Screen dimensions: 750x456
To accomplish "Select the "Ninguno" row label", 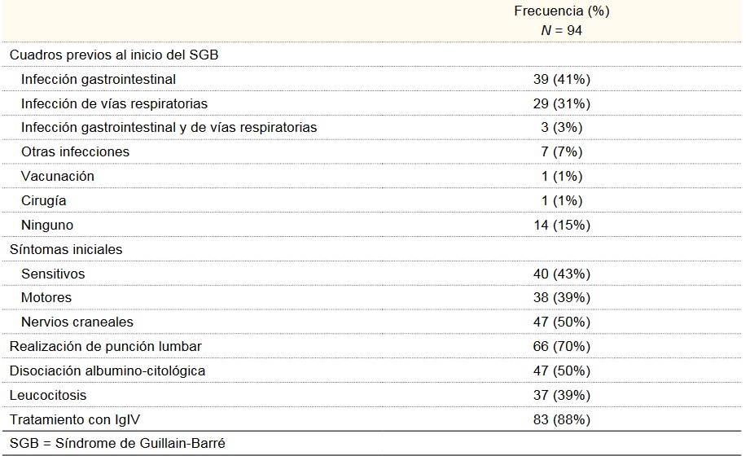I will point(47,225).
